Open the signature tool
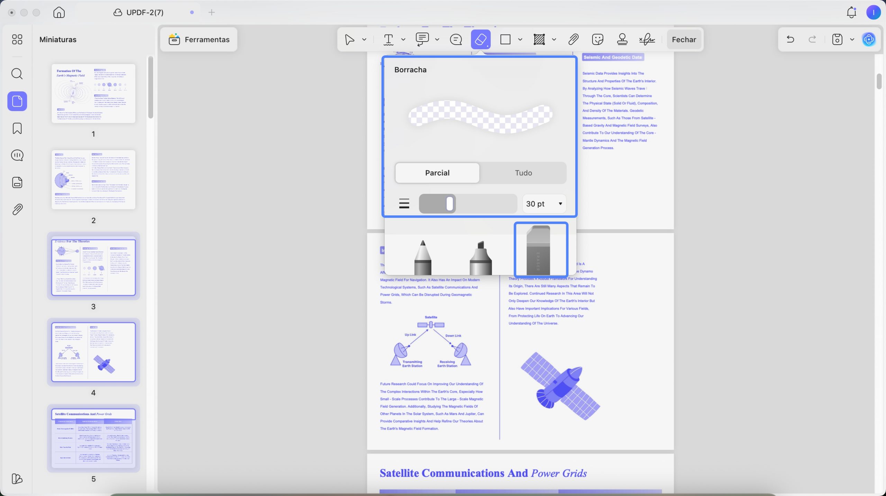 point(647,39)
